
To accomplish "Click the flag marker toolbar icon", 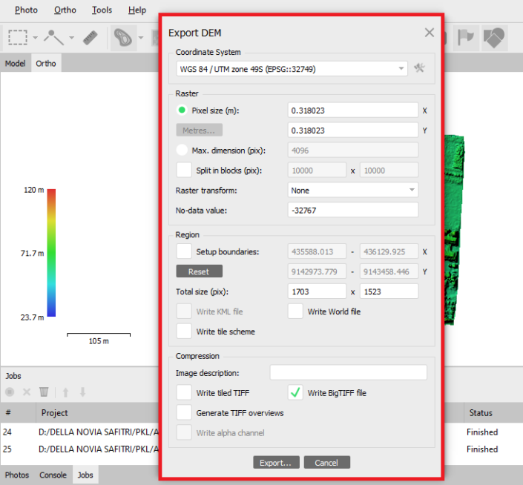I will 465,36.
